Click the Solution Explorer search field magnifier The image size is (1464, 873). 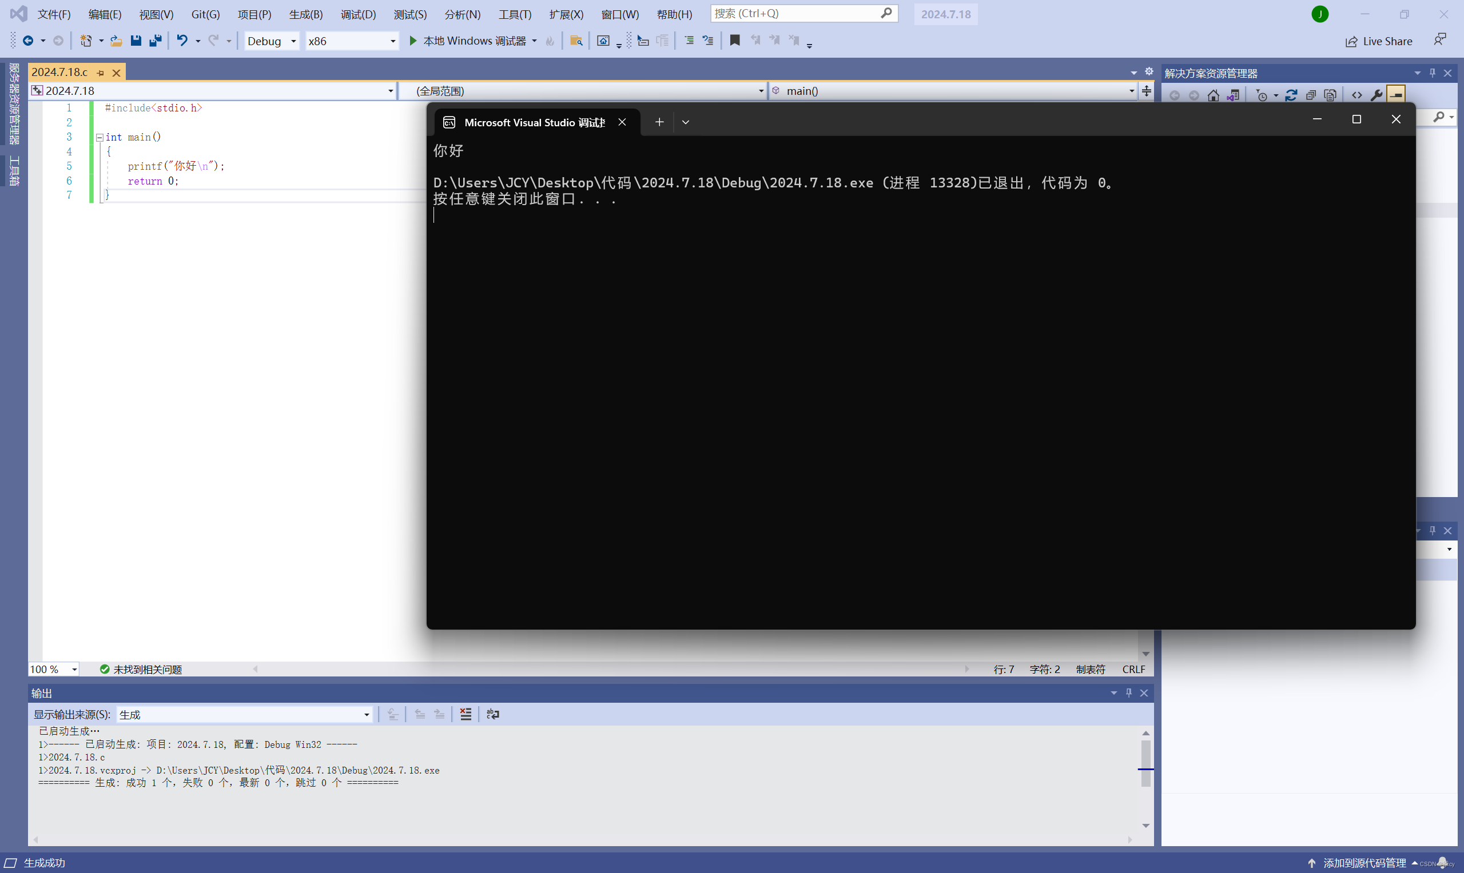(x=1439, y=117)
